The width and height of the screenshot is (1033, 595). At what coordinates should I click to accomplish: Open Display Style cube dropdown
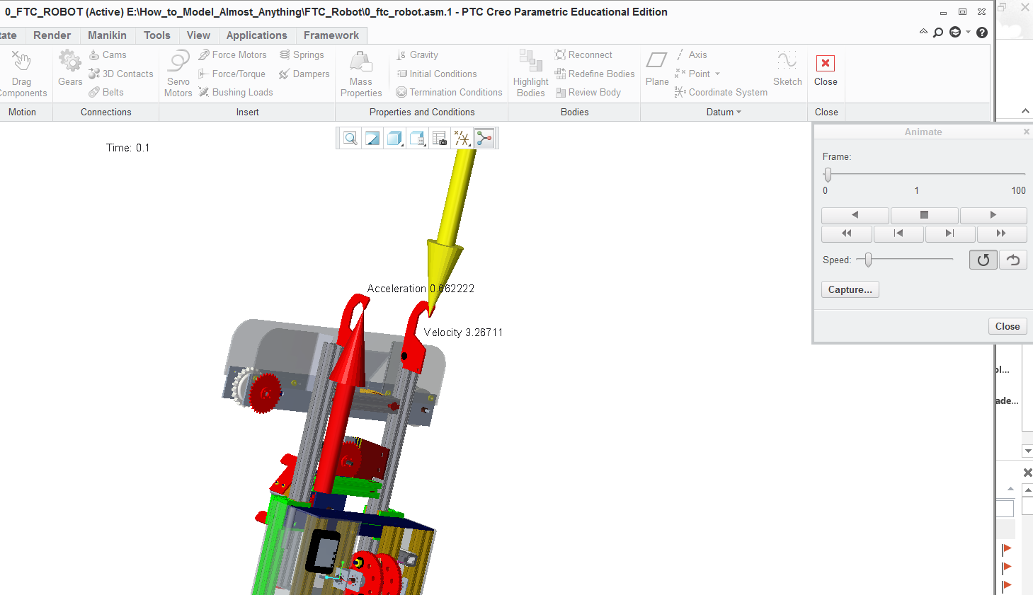pyautogui.click(x=395, y=138)
